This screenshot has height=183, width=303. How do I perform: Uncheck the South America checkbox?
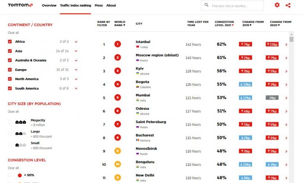[10, 88]
